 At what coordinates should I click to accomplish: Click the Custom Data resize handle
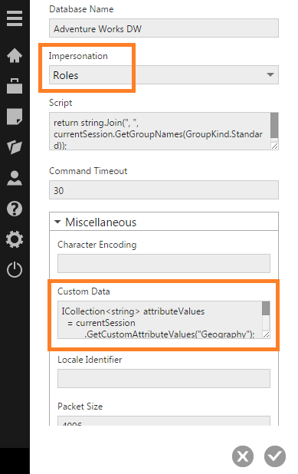266,334
